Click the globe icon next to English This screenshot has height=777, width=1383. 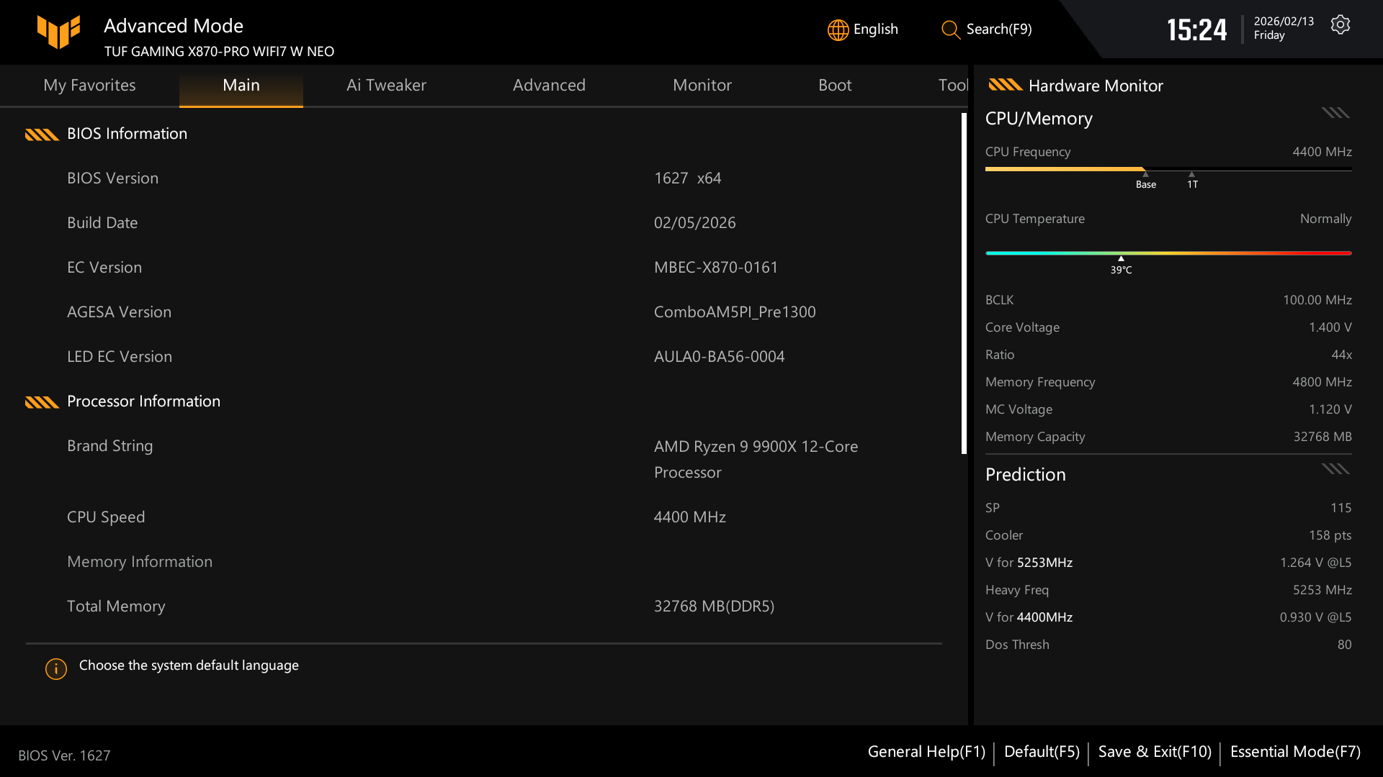click(x=837, y=29)
